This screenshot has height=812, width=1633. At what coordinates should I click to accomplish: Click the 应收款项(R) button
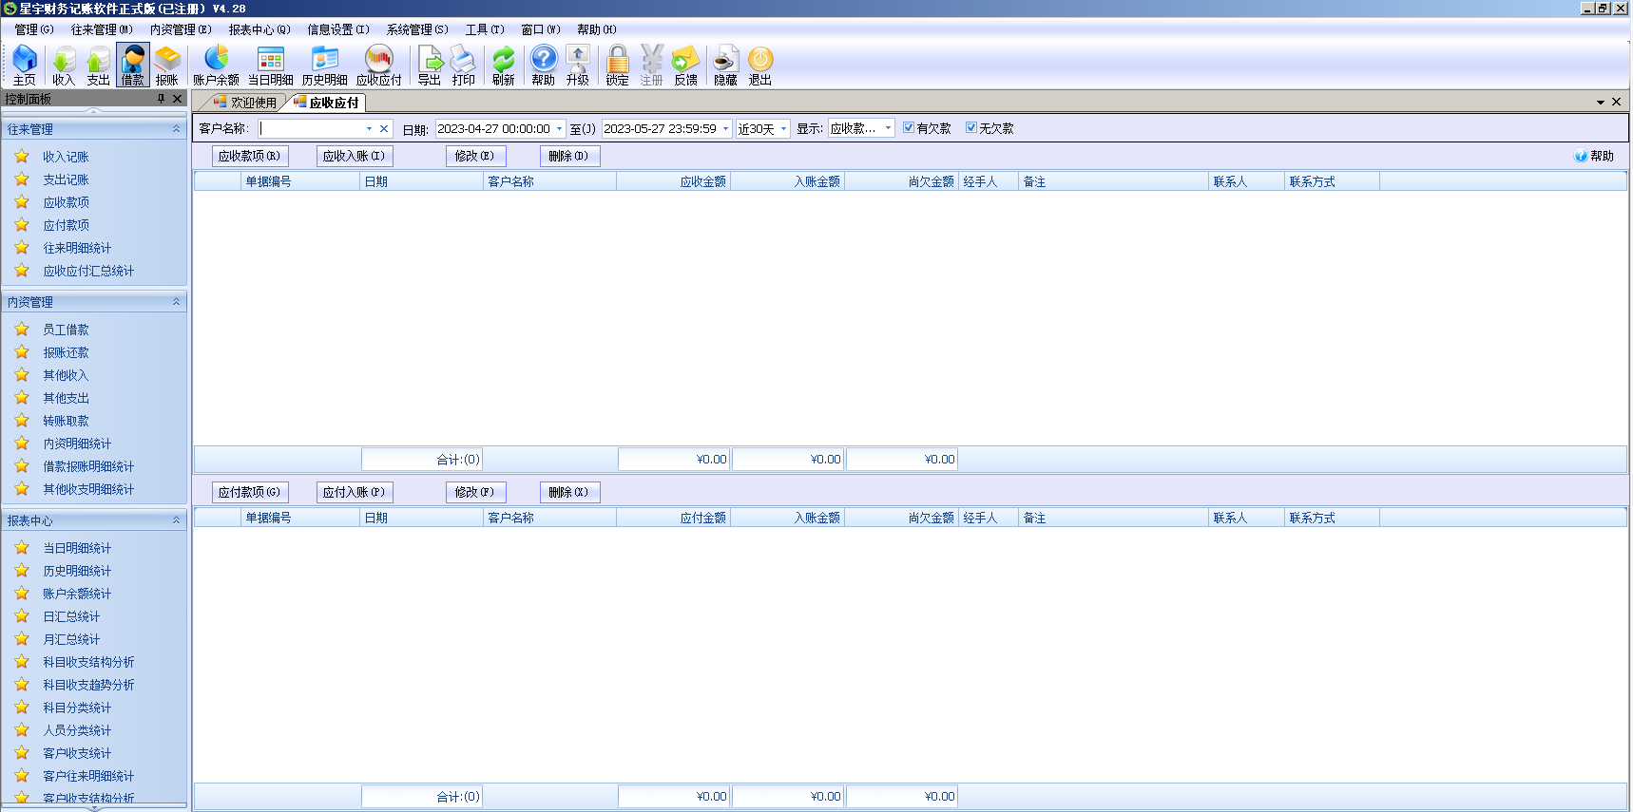[250, 156]
